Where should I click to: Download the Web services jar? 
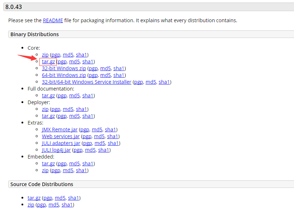click(61, 136)
